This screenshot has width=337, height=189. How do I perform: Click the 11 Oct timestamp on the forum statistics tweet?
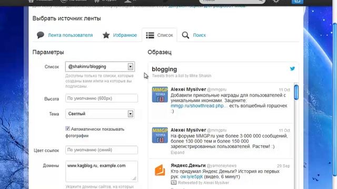coord(284,131)
